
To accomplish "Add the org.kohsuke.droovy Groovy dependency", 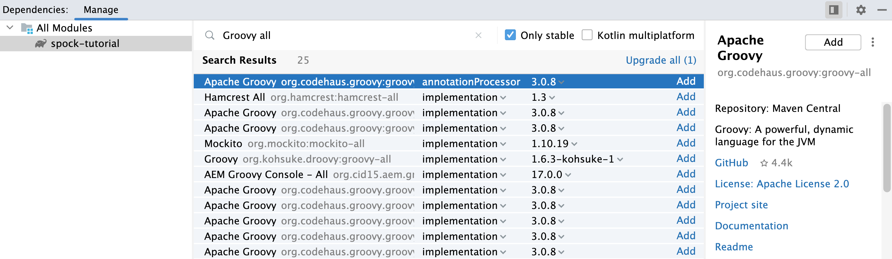I will 686,159.
